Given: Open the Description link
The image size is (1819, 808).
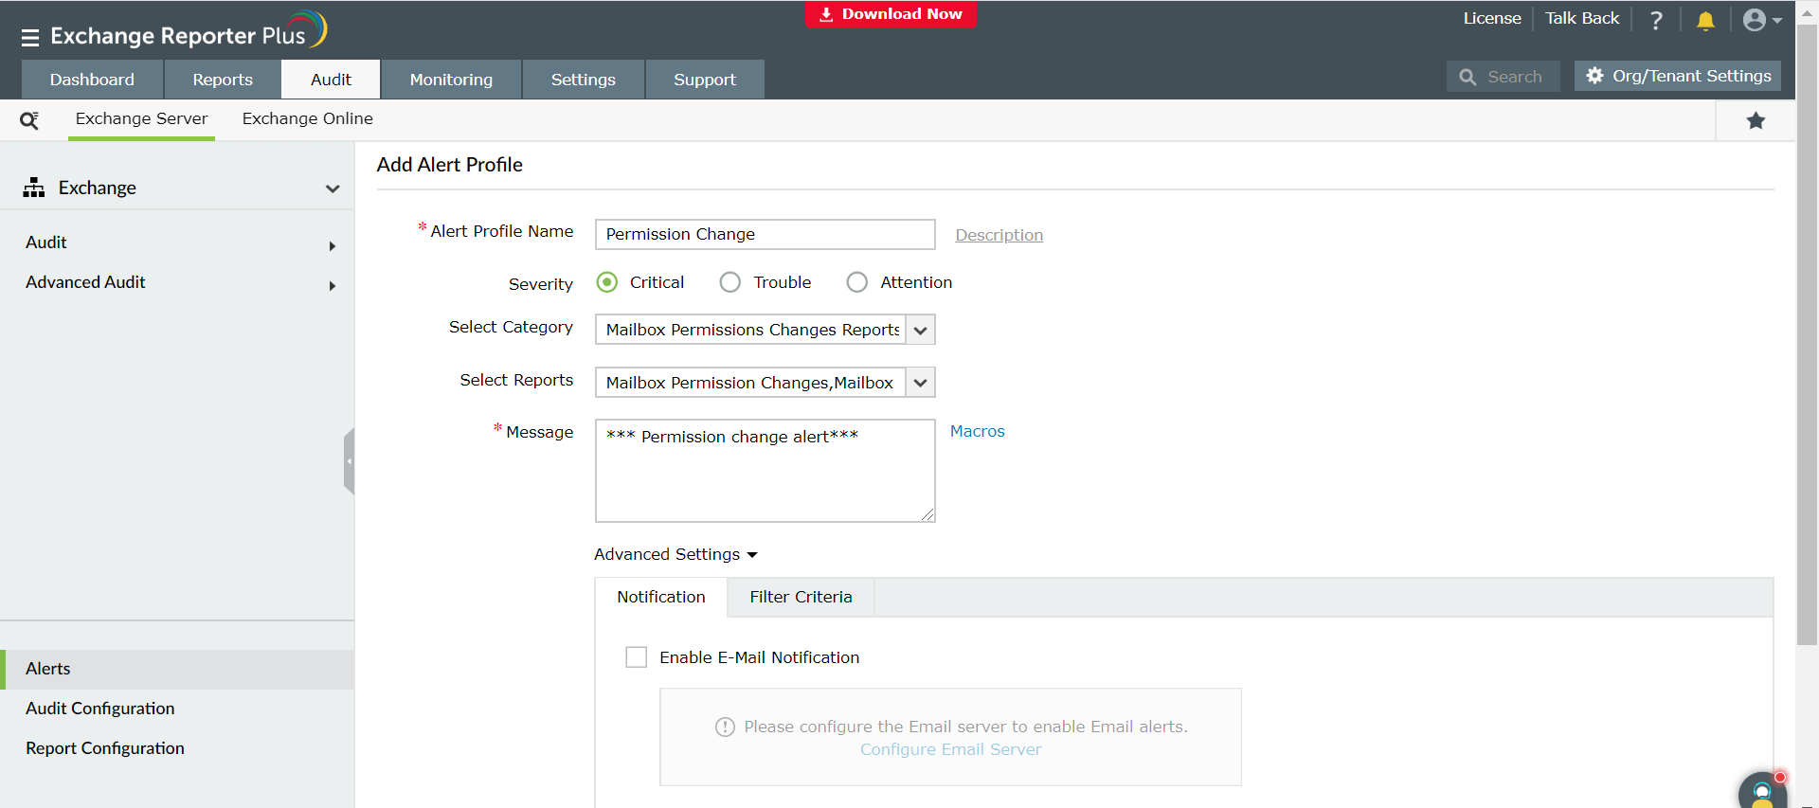Looking at the screenshot, I should [x=999, y=235].
